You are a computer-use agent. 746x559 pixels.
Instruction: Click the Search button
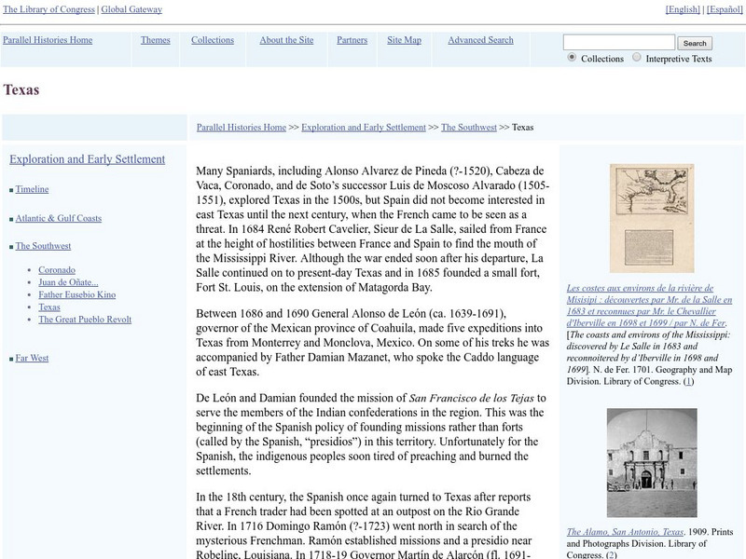click(694, 43)
